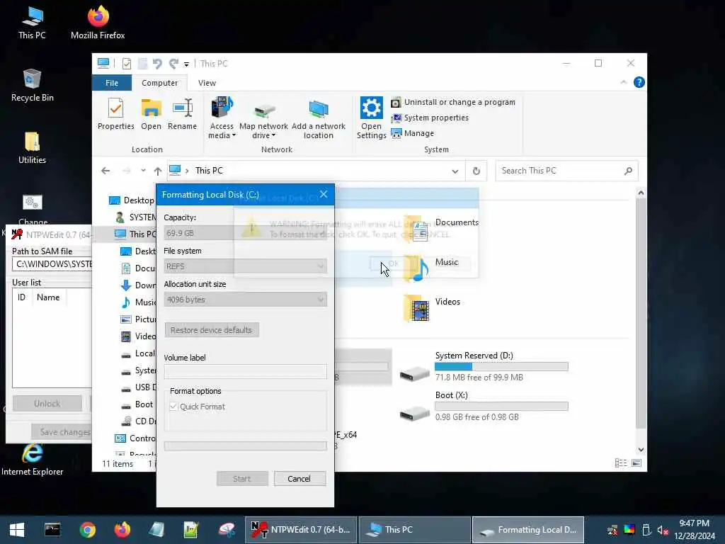Open the File ribbon tab

pos(111,83)
